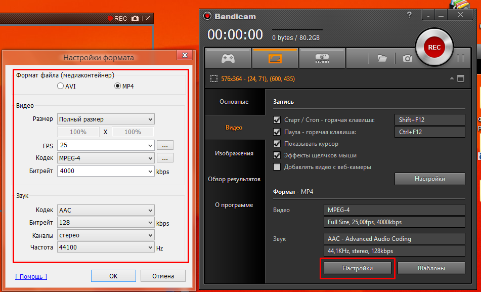This screenshot has height=292, width=481.
Task: Click Настройки button under Запись section
Action: 430,179
